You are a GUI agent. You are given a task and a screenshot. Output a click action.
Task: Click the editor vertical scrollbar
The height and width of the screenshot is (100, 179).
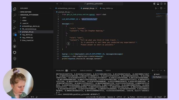click(167, 28)
